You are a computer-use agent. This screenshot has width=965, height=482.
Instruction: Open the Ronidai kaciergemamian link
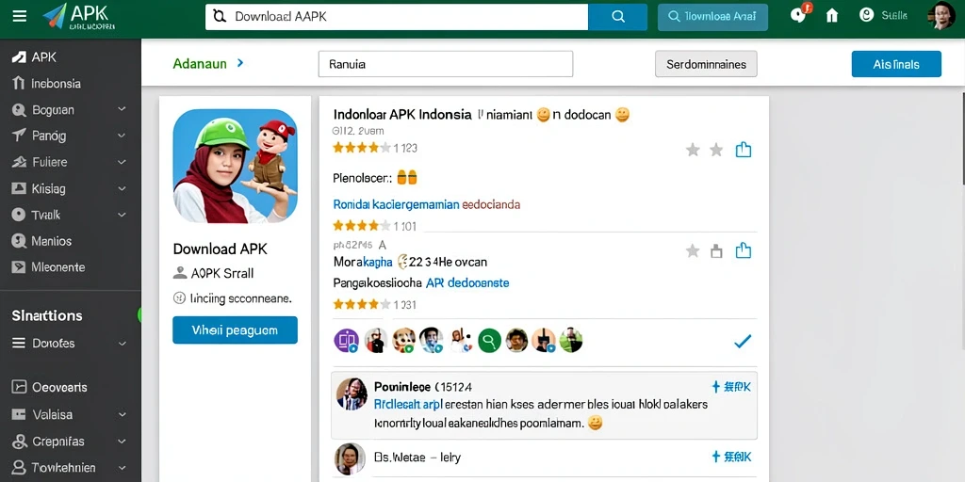pyautogui.click(x=397, y=204)
